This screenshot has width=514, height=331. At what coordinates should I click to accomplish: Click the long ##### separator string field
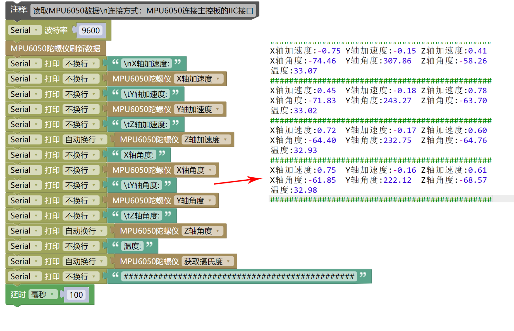(x=239, y=276)
